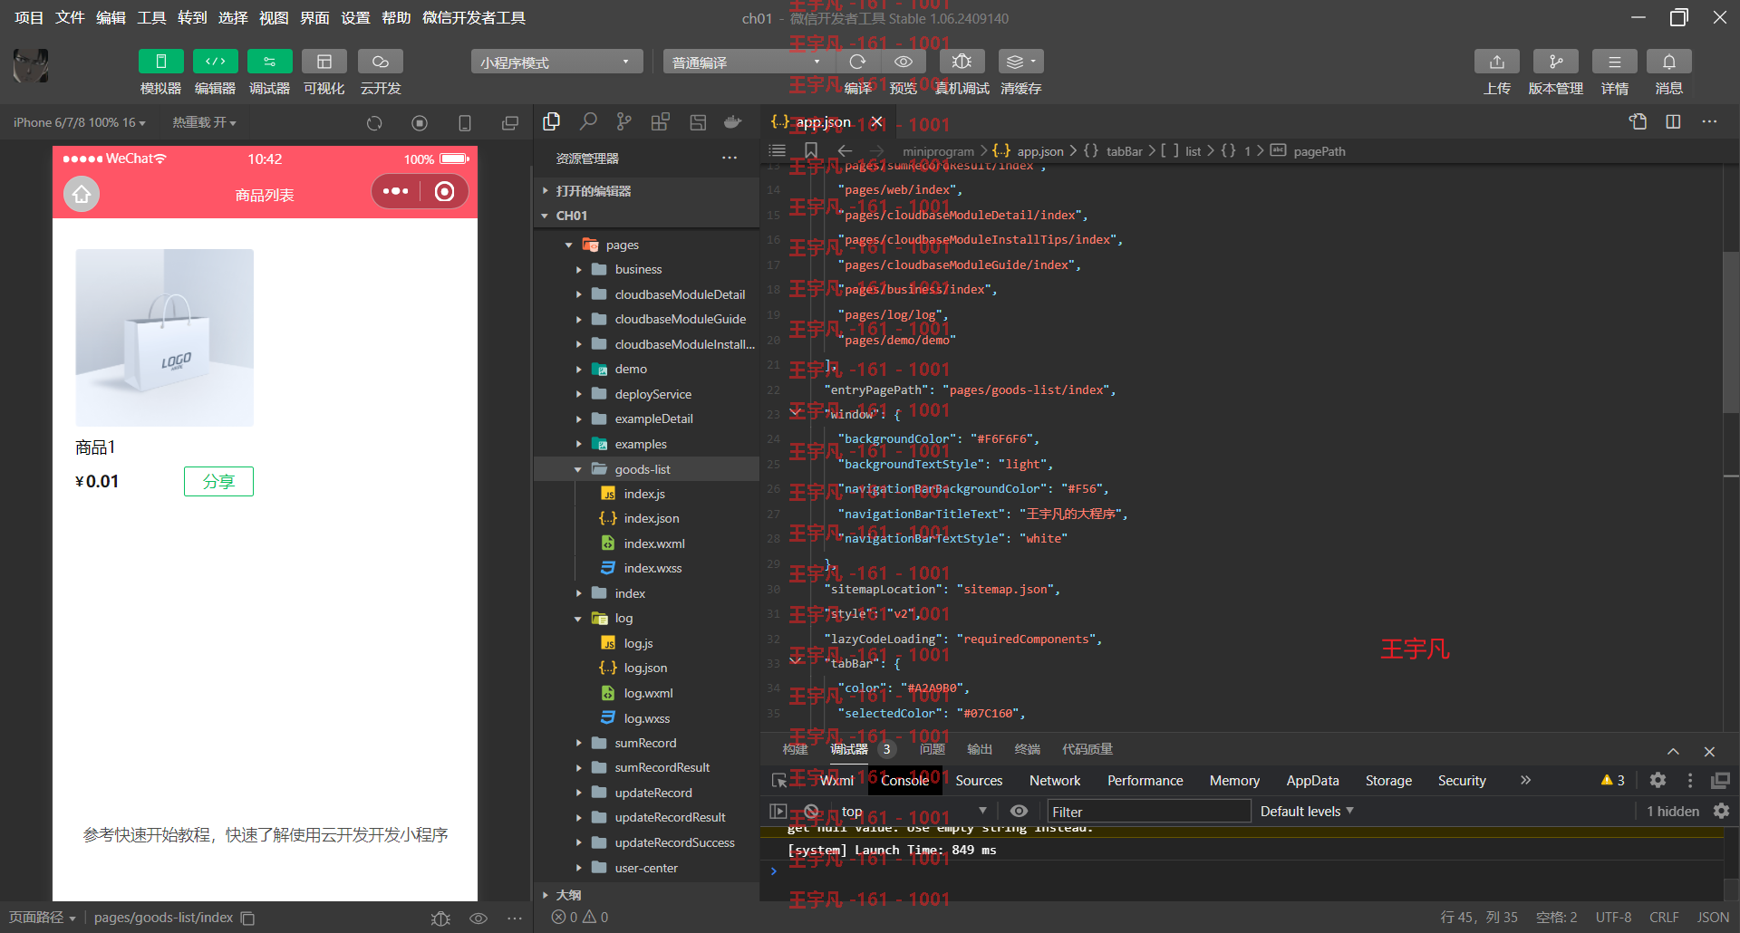Switch to the Network tab
The height and width of the screenshot is (933, 1740).
click(x=1055, y=780)
